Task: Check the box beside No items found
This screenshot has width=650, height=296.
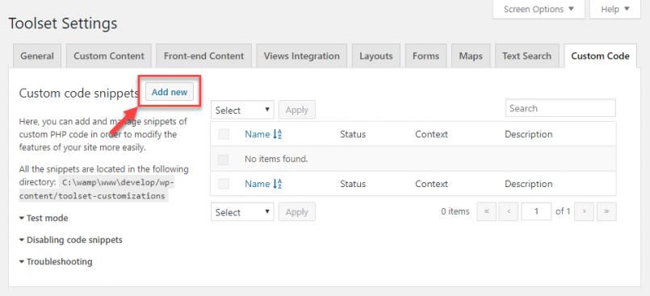Action: tap(223, 159)
